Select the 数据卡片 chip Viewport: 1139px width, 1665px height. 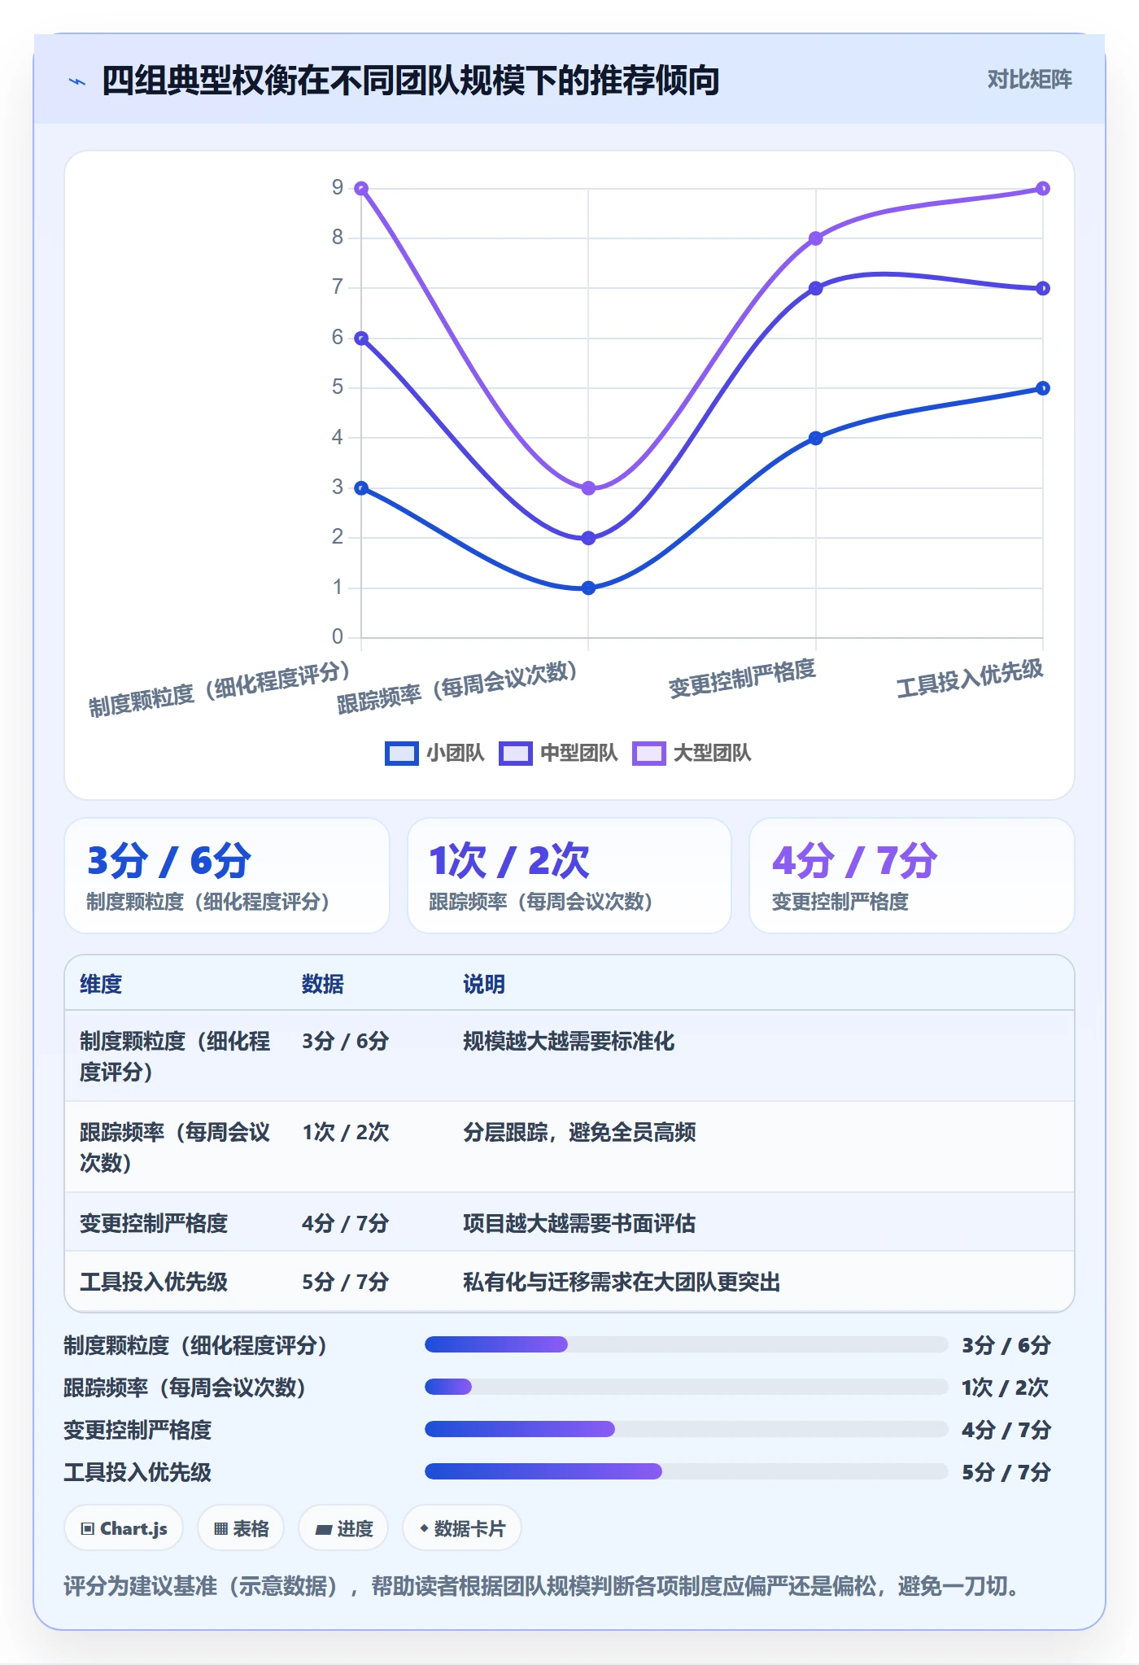pos(462,1528)
